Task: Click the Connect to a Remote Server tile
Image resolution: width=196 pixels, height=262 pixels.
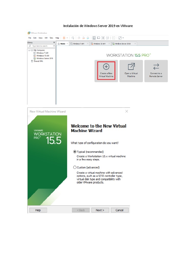Action: point(156,71)
